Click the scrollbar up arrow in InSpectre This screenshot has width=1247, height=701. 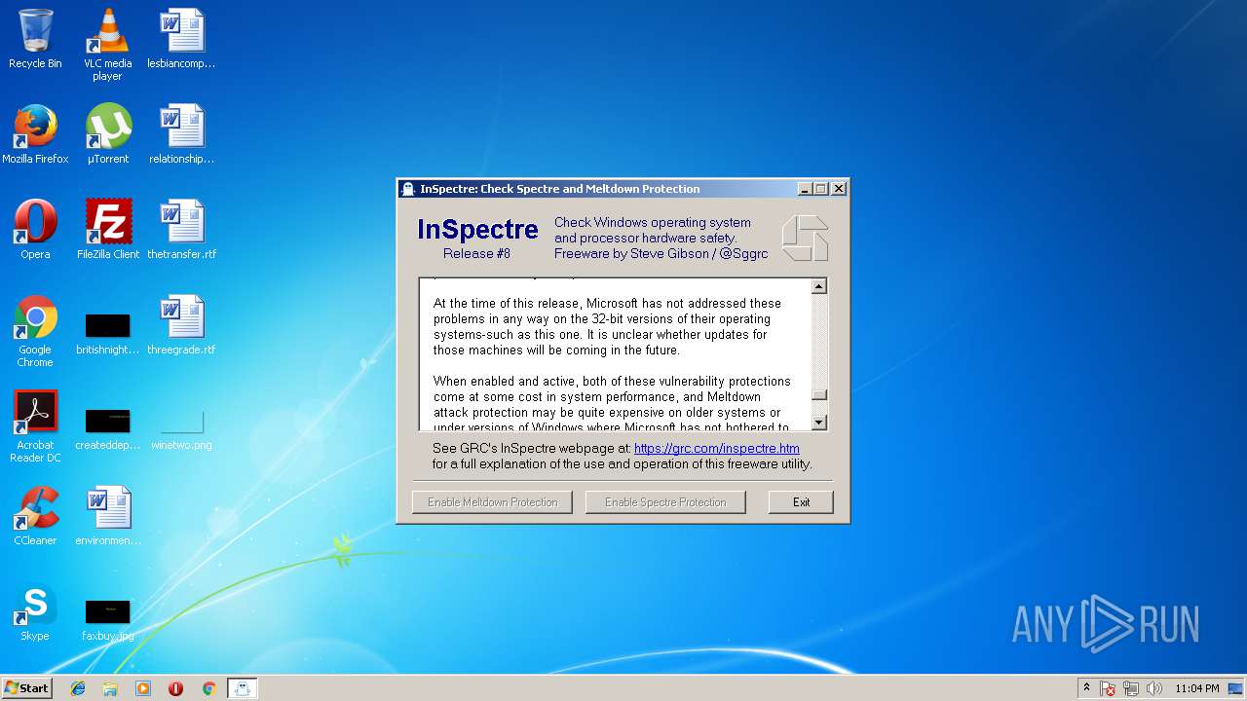(x=819, y=286)
